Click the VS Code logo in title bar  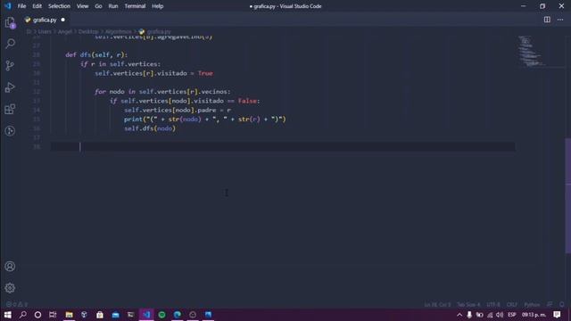pyautogui.click(x=8, y=6)
